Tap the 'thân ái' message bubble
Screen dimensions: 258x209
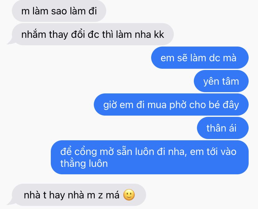click(x=223, y=128)
